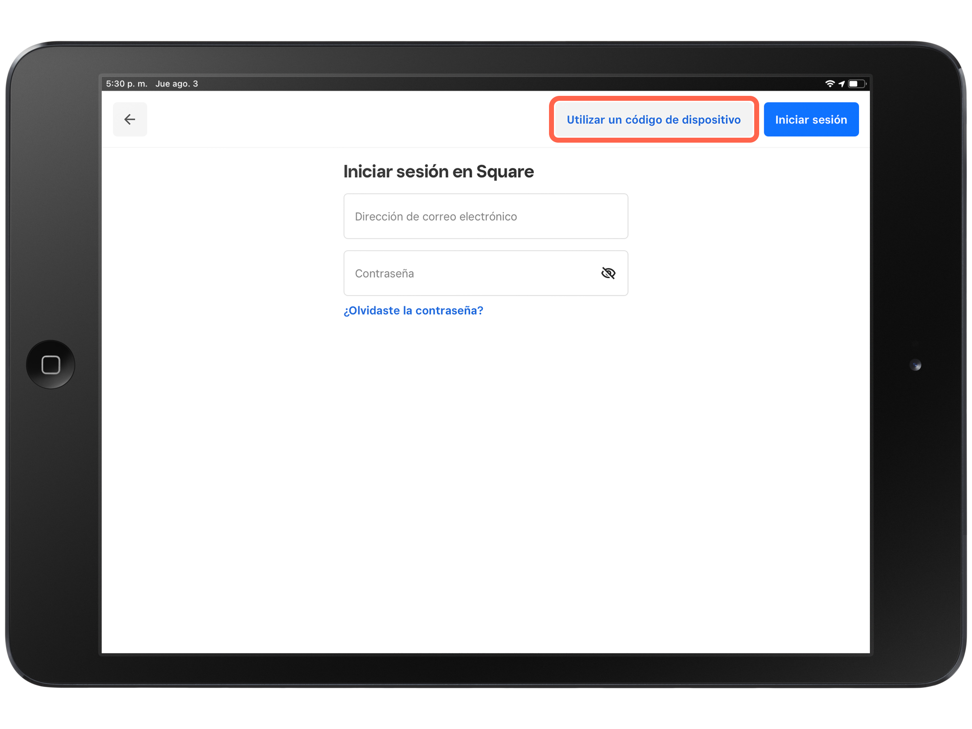This screenshot has width=972, height=729.
Task: Focus the "Dirección de correo electrónico" field
Action: pos(485,216)
